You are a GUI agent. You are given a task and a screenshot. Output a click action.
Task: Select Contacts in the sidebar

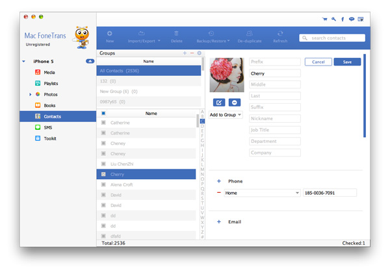[58, 116]
